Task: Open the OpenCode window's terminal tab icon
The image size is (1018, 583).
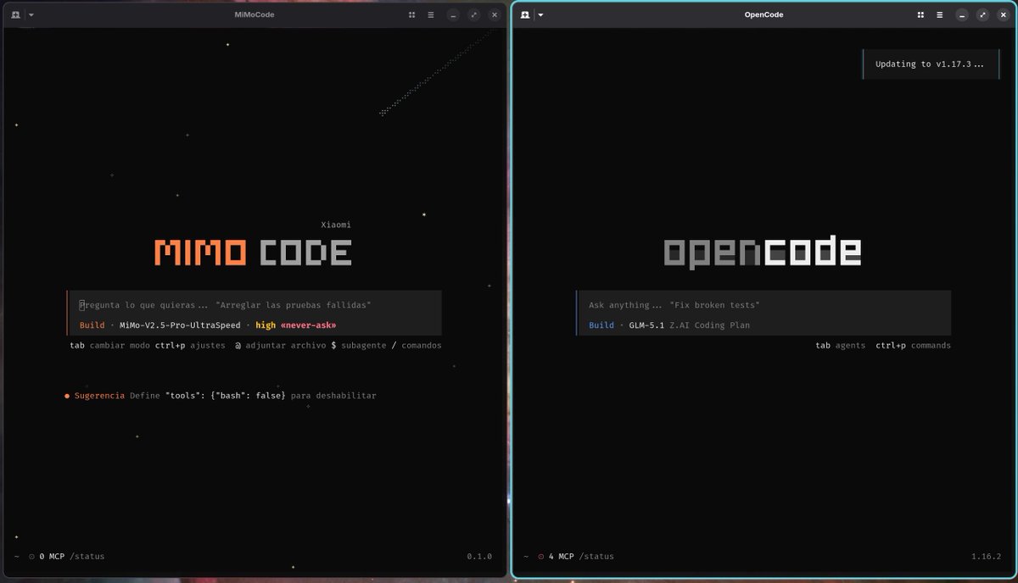Action: [x=525, y=14]
